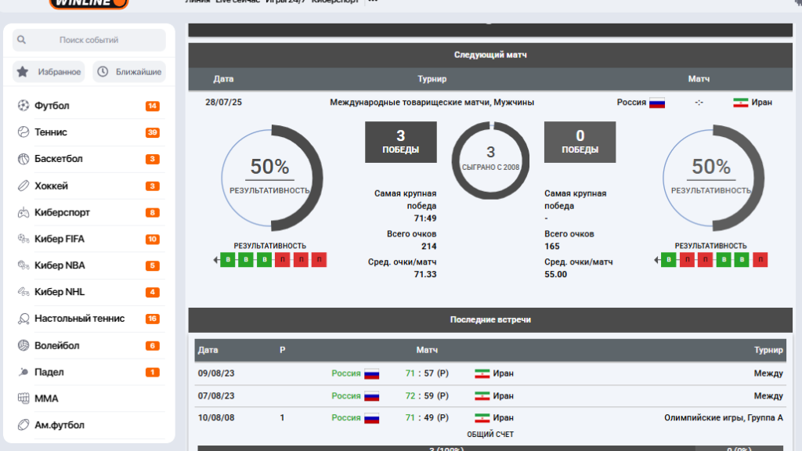
Task: Open Киберспорт via its gamepad icon
Action: pyautogui.click(x=23, y=212)
